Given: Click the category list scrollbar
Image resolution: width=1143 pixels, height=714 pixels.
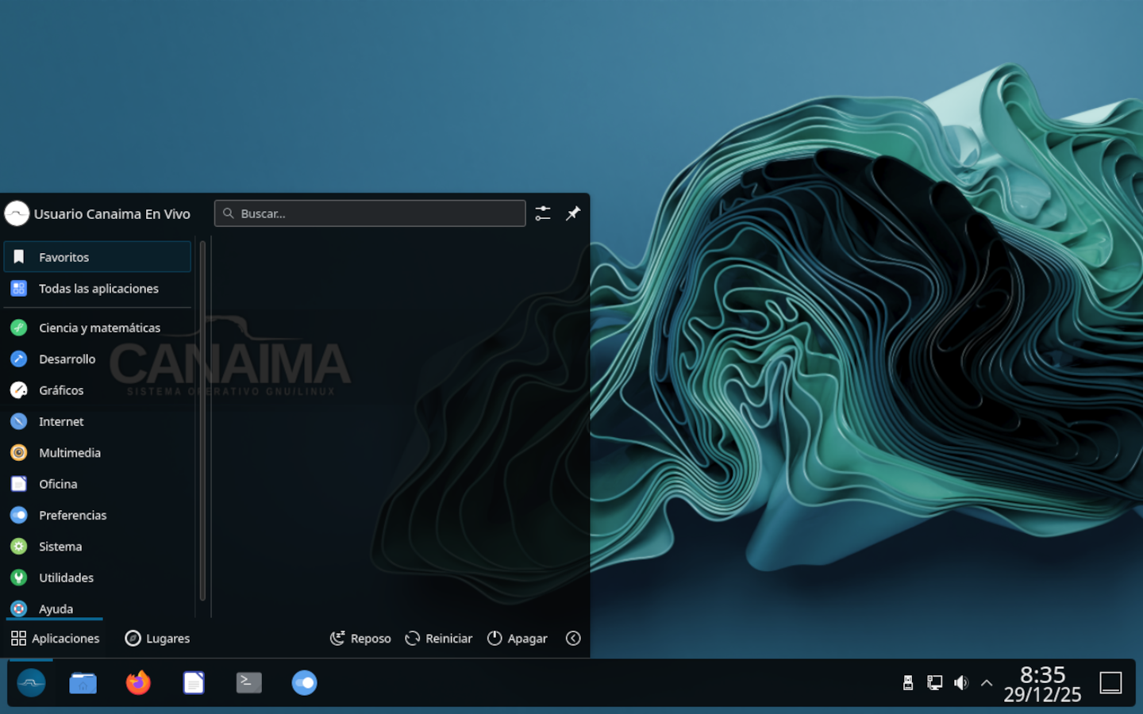Looking at the screenshot, I should click(x=203, y=420).
